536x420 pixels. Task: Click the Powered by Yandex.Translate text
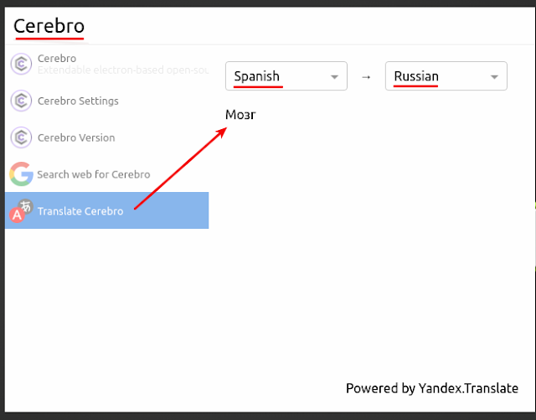(x=432, y=388)
